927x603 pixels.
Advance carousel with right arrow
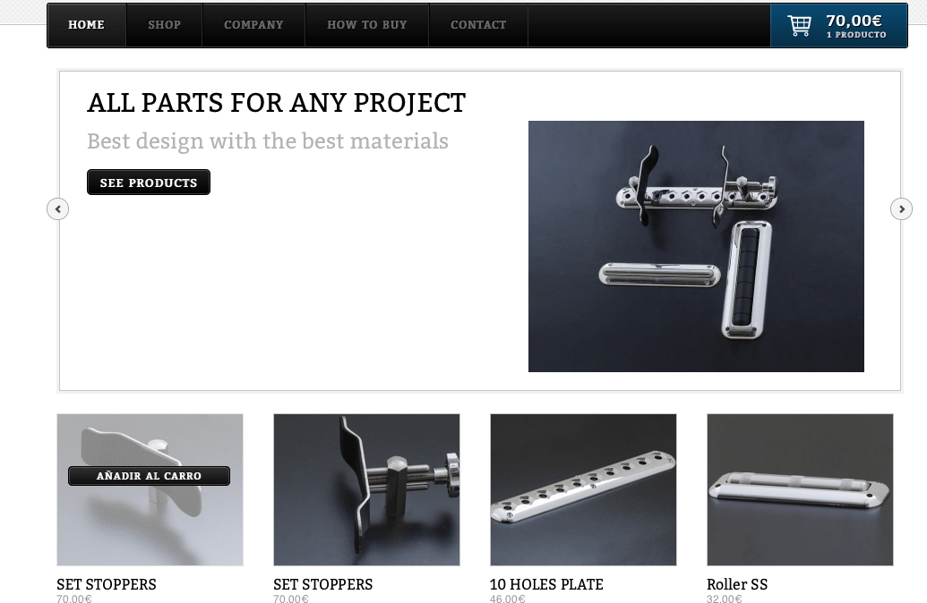click(901, 209)
